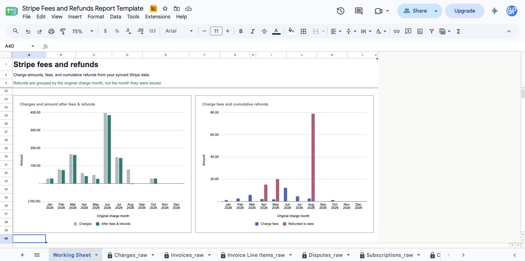This screenshot has height=261, width=525.
Task: Open more number formats 123
Action: tap(152, 31)
